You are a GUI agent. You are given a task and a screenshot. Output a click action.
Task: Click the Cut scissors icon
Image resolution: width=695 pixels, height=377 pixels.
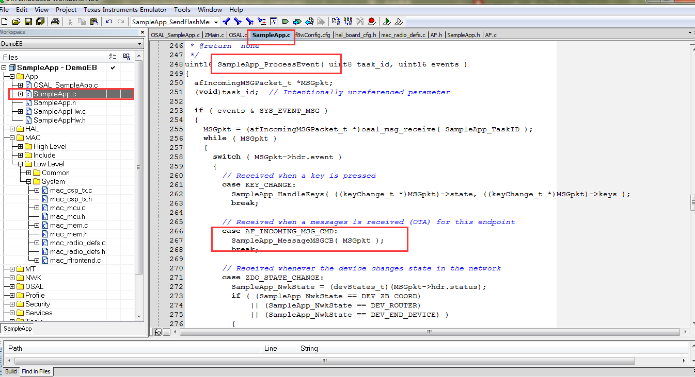70,22
